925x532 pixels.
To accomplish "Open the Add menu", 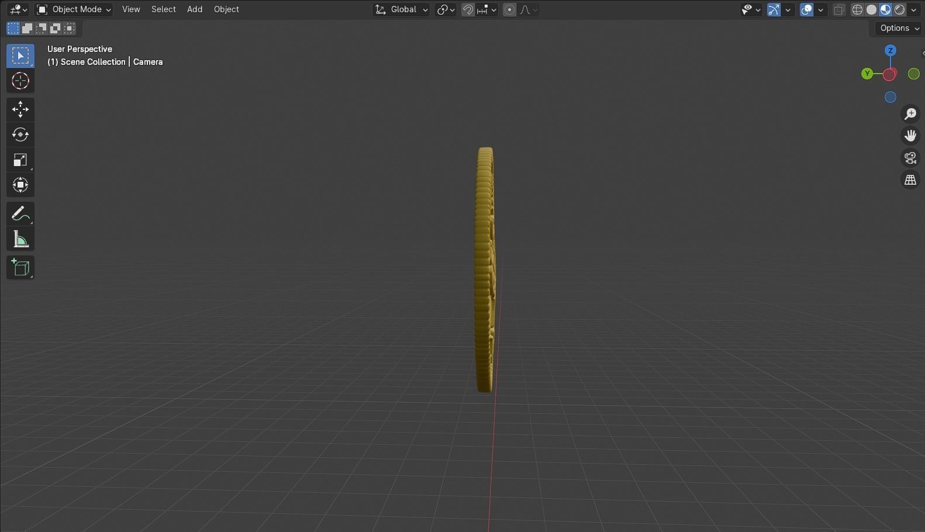I will [195, 9].
